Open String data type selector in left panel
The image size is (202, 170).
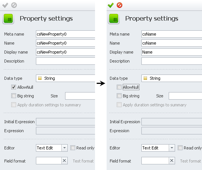click(x=65, y=78)
